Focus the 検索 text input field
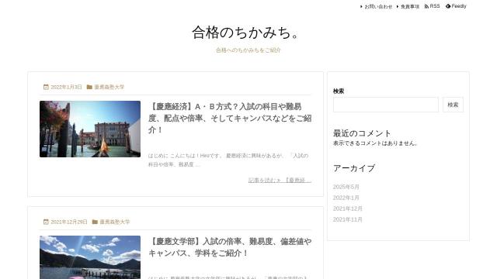This screenshot has height=279, width=497. tap(386, 105)
